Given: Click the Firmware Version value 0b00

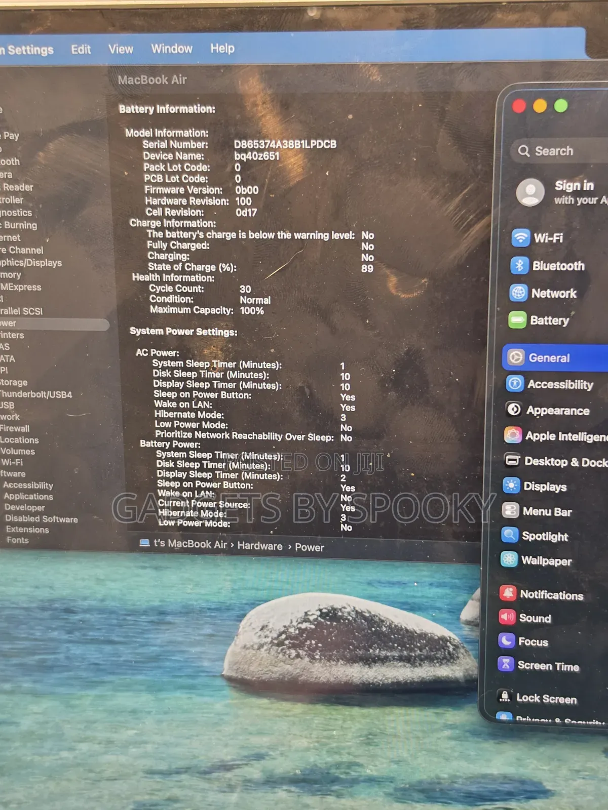Looking at the screenshot, I should pyautogui.click(x=247, y=190).
